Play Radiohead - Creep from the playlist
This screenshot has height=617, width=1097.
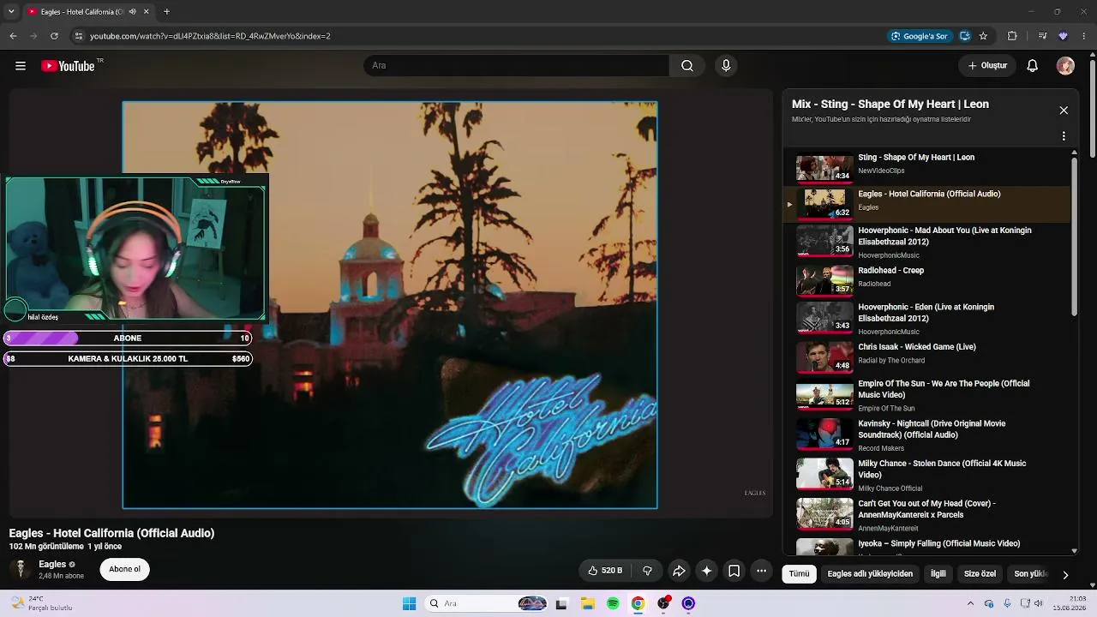(927, 279)
